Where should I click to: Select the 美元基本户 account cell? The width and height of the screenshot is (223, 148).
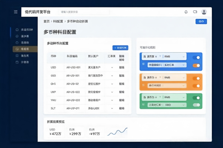click(x=94, y=67)
